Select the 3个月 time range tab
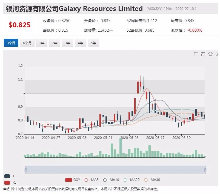The height and width of the screenshot is (194, 220). tap(11, 43)
